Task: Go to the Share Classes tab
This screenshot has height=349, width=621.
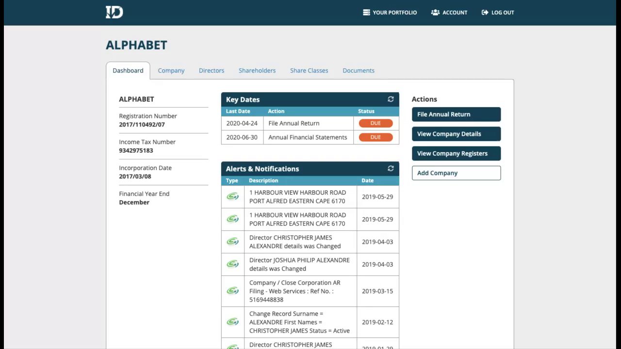Action: pyautogui.click(x=309, y=71)
